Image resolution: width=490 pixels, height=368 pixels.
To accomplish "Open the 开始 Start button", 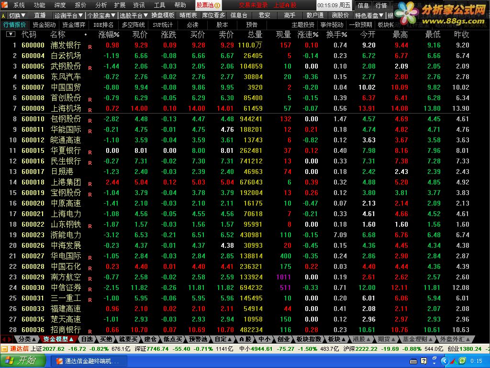I will pos(22,360).
